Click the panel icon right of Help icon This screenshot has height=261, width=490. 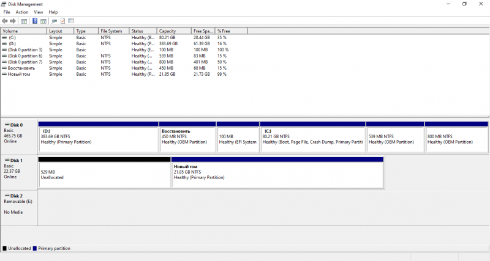[43, 21]
